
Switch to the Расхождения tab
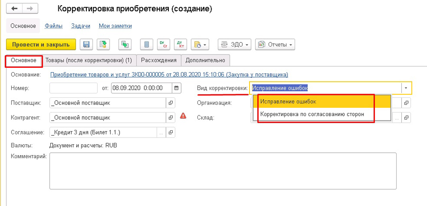click(x=158, y=60)
